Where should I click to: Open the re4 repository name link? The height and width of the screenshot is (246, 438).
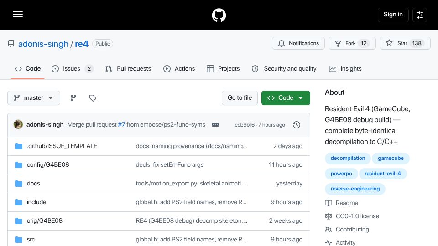pyautogui.click(x=82, y=44)
